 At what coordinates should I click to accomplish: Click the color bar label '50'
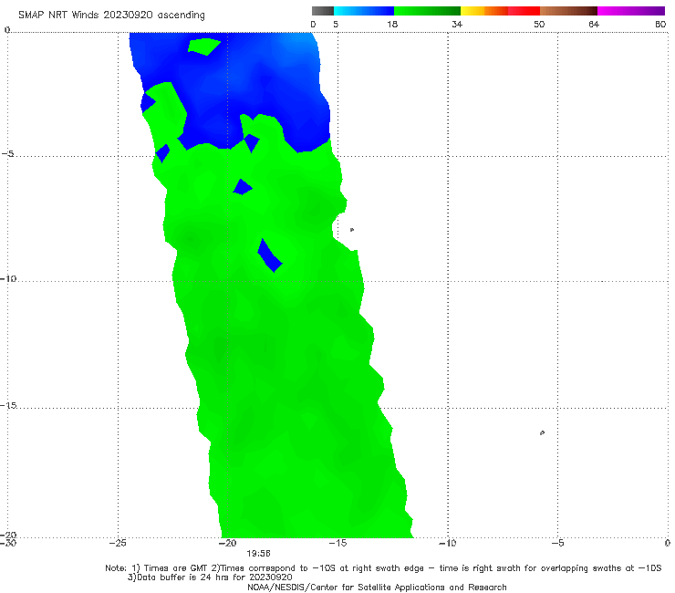pos(539,25)
